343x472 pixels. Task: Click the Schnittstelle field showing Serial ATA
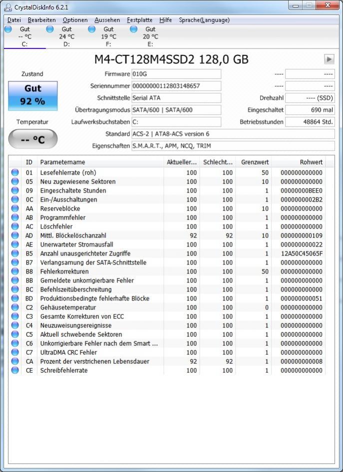click(176, 98)
